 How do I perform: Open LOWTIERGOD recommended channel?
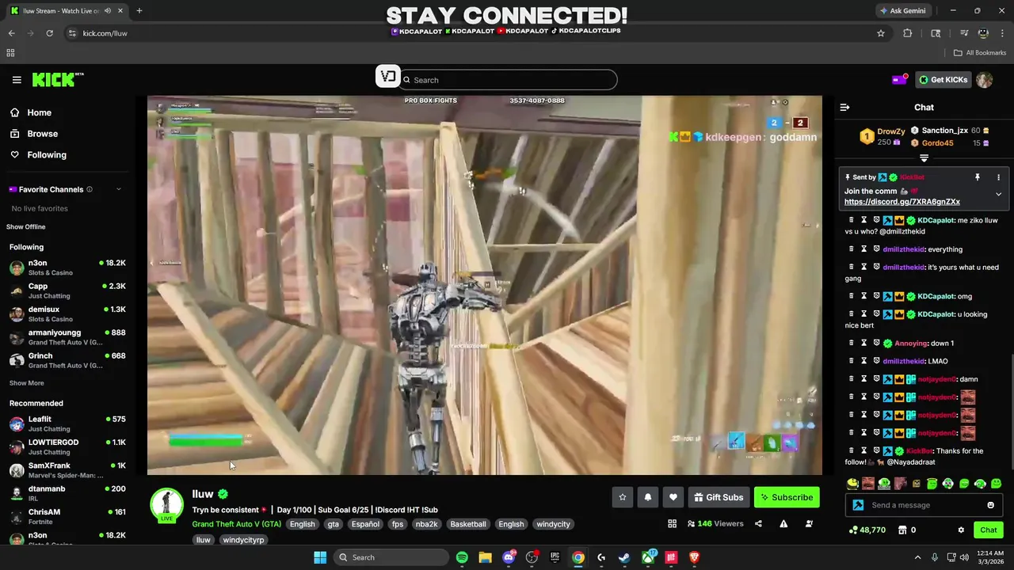click(x=67, y=447)
